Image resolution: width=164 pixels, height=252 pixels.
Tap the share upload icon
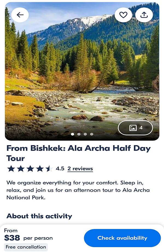[144, 15]
